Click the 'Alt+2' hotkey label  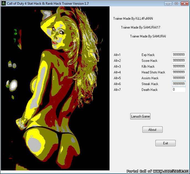pos(117,61)
